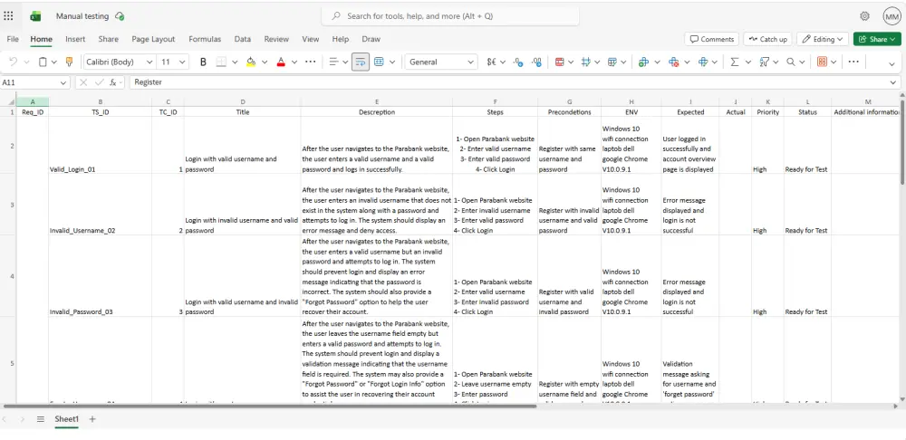
Task: Click the red Font Color swatch
Action: 281,62
